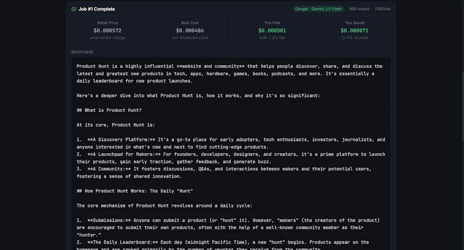The height and width of the screenshot is (250, 464).
Task: Click the 'core mechanism of Product Hunt' sentence
Action: 165,205
